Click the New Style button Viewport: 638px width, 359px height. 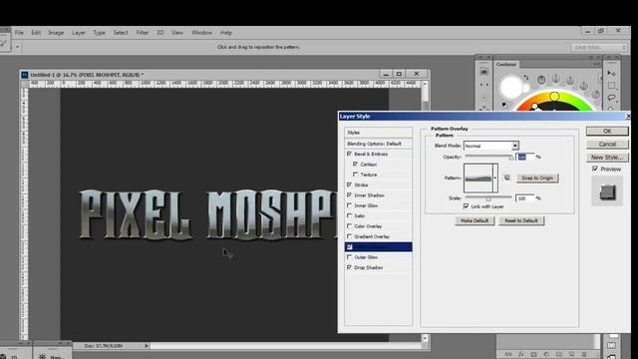[x=607, y=158]
